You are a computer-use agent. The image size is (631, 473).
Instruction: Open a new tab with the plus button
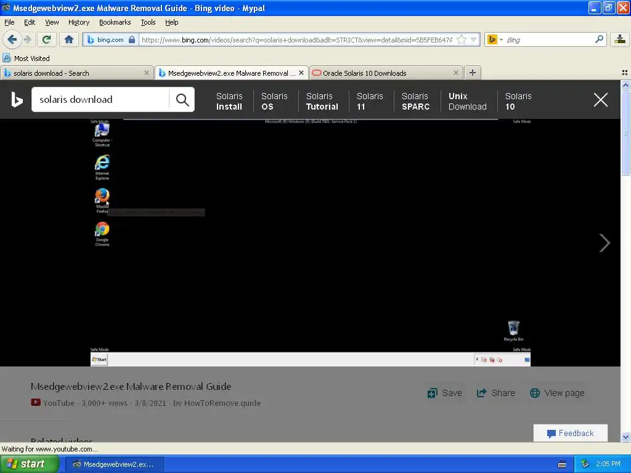click(x=473, y=73)
